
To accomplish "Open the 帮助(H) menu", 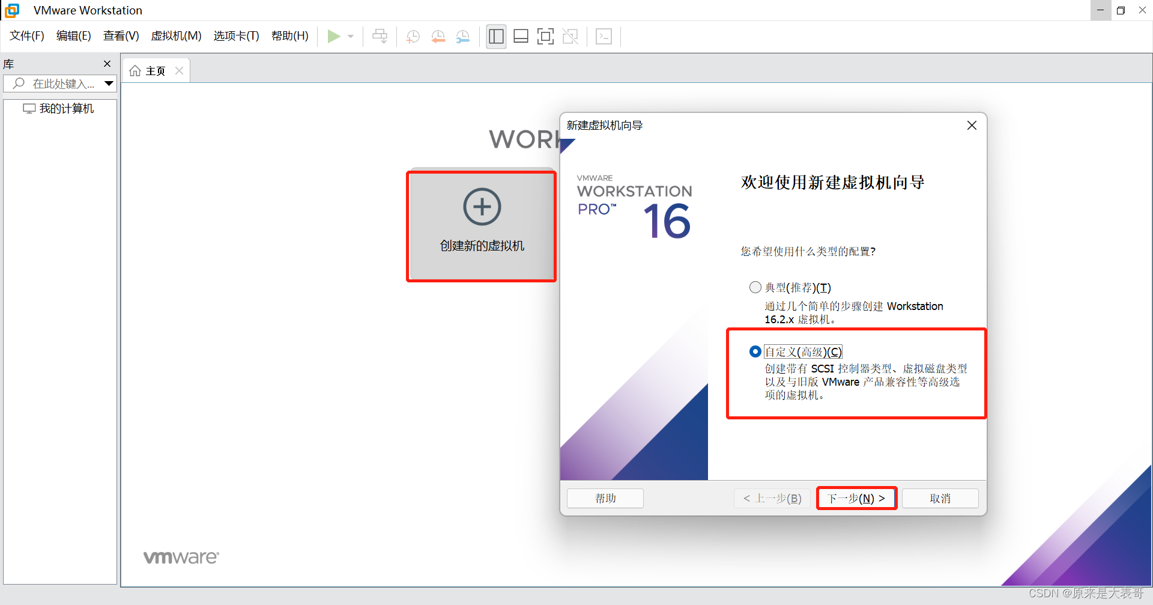I will [290, 36].
